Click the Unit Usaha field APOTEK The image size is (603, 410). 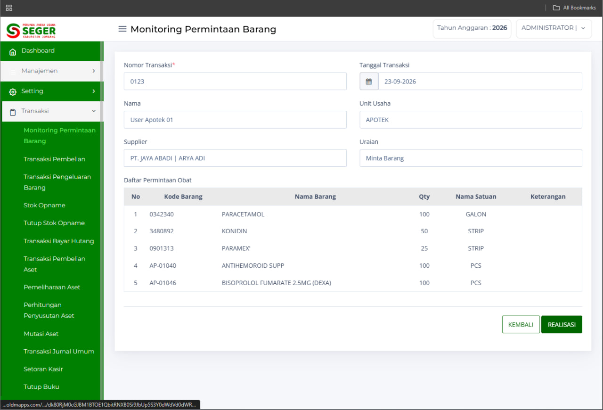click(471, 120)
